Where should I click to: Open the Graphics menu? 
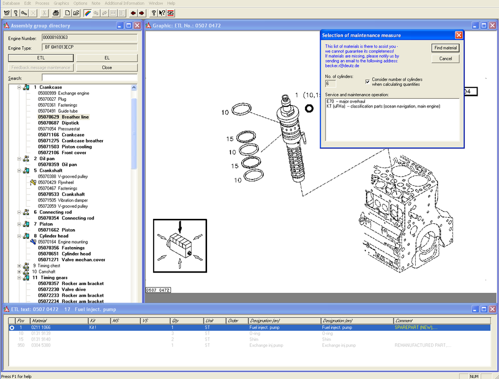pos(61,3)
